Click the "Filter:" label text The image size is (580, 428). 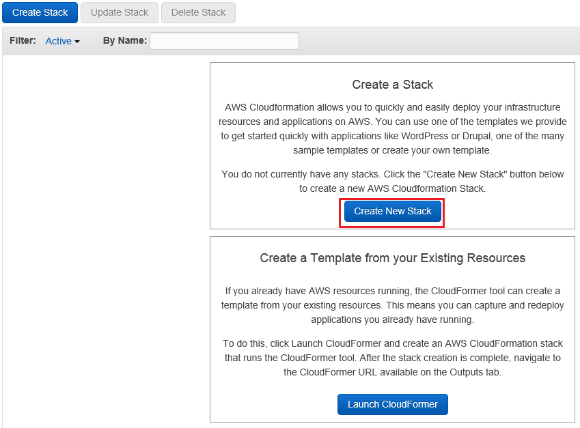coord(23,41)
